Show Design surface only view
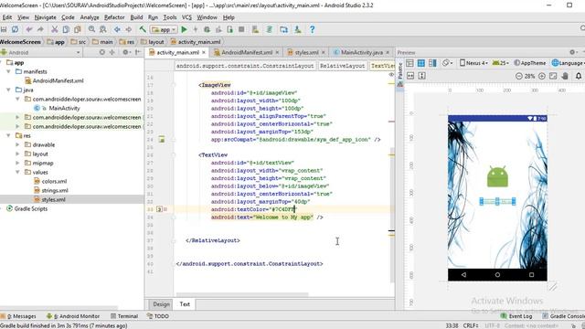Screen dimensions: 585x329 tap(409, 63)
